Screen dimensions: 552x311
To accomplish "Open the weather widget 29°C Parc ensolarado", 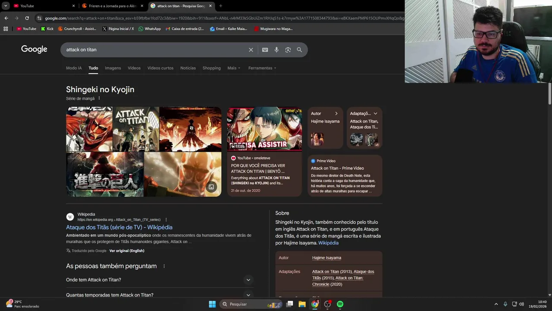I will coord(22,304).
